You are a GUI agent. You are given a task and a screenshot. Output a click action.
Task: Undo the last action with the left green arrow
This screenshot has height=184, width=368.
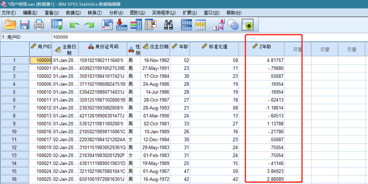pyautogui.click(x=74, y=25)
